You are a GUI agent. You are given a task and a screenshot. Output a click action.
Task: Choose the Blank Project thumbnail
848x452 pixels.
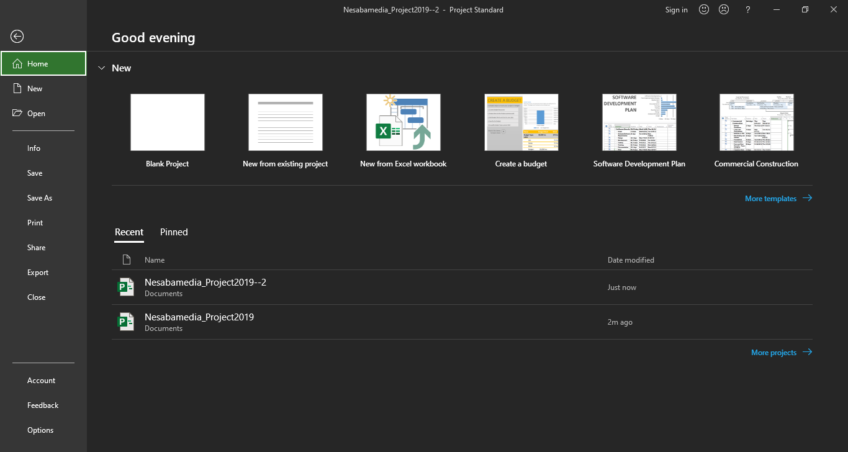tap(167, 122)
